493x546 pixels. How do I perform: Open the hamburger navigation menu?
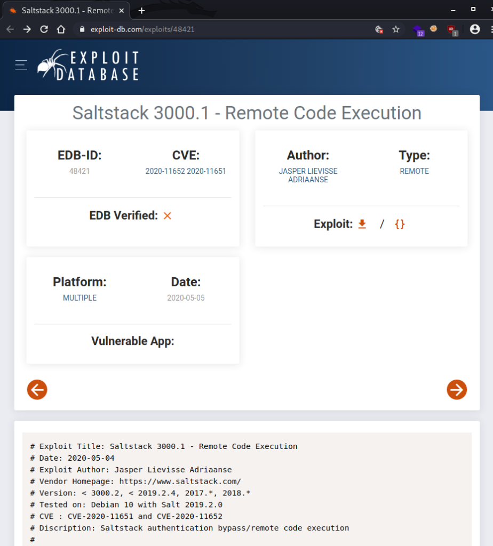coord(21,65)
